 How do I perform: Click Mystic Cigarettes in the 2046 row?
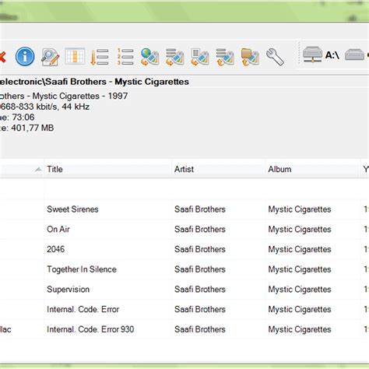(x=300, y=249)
